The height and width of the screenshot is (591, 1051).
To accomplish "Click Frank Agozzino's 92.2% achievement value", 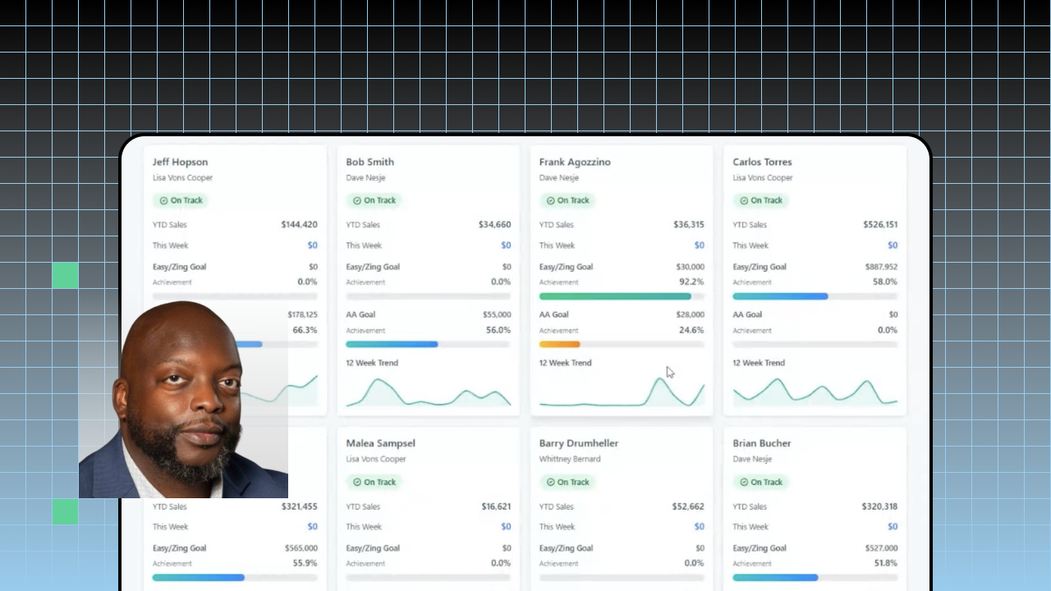I will (x=691, y=282).
